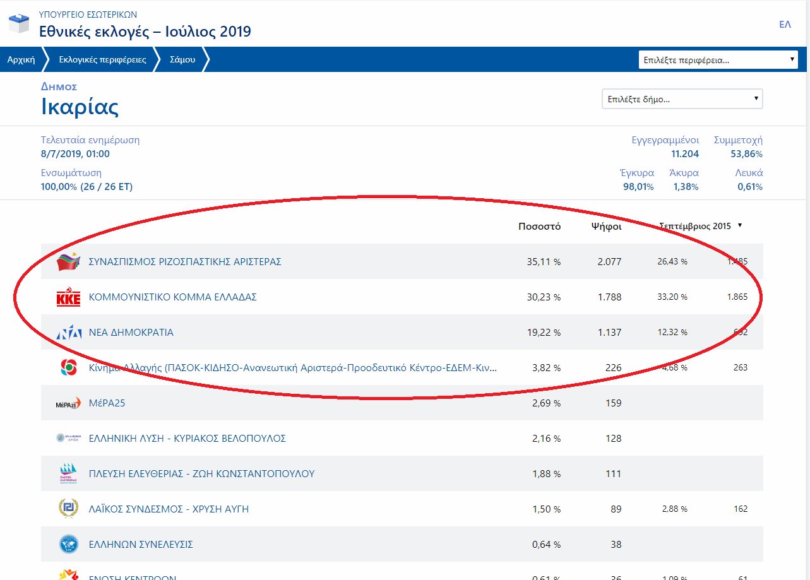Click the Ποσοστό column header
Screen dimensions: 810x580
point(539,227)
